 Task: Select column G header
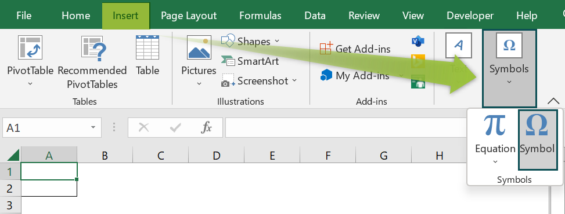[384, 155]
